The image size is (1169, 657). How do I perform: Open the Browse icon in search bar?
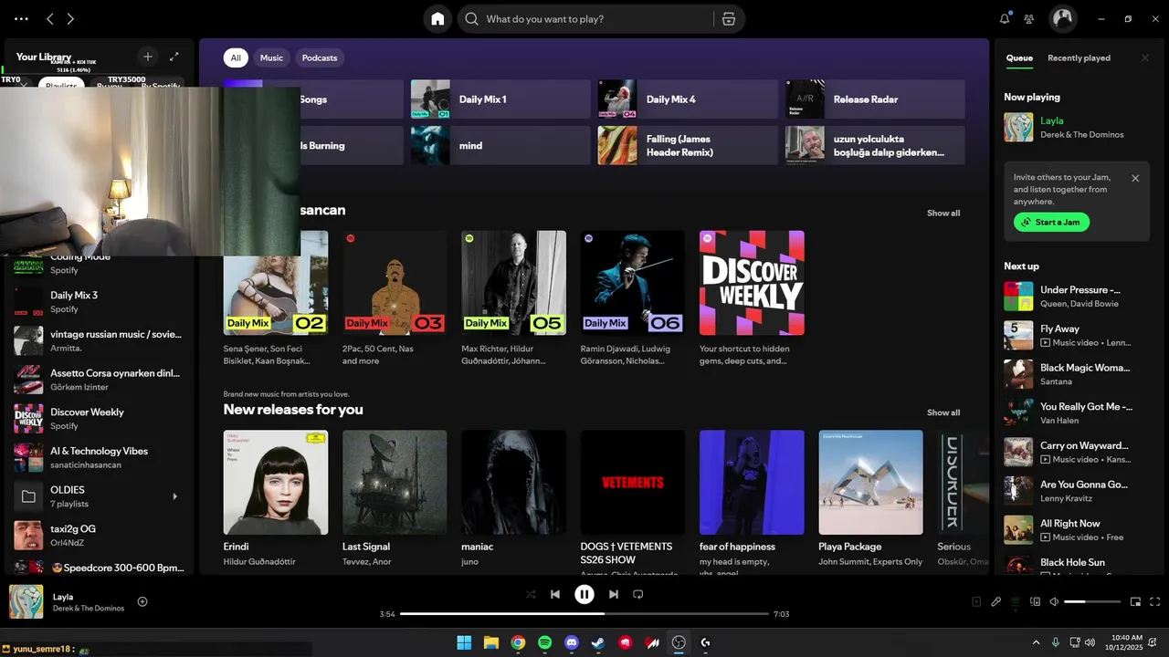click(728, 18)
